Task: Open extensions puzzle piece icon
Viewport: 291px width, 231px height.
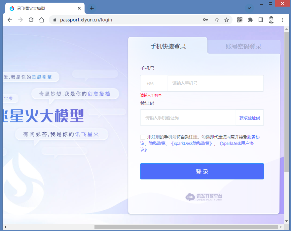Action: click(x=250, y=20)
